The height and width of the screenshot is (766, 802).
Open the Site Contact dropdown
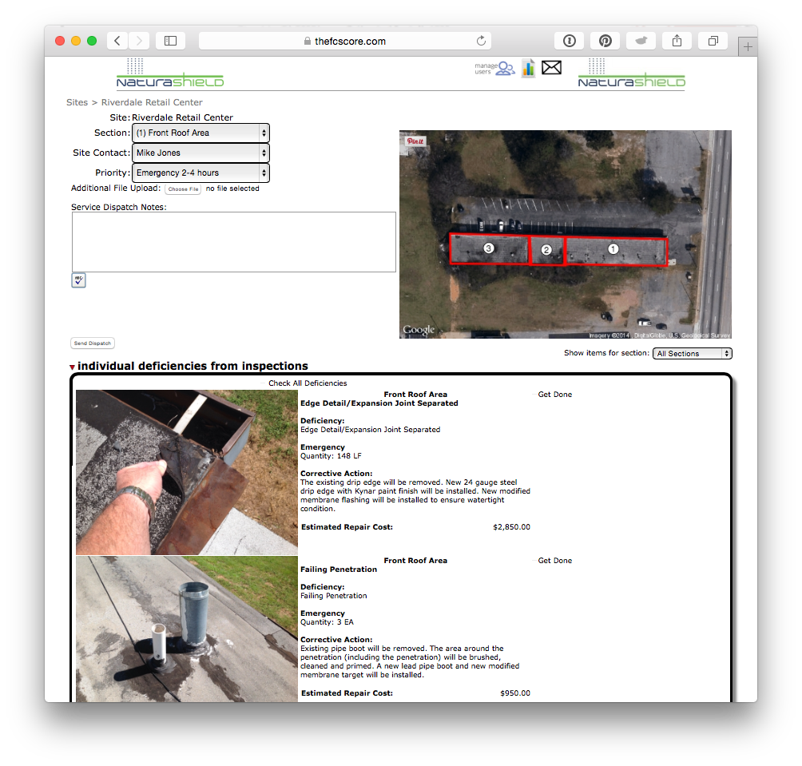(200, 153)
